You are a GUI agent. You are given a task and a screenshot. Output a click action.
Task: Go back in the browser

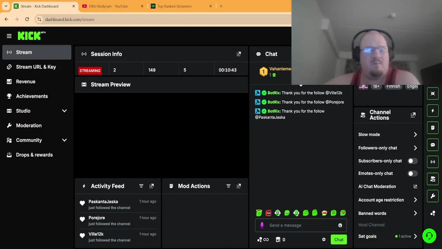pyautogui.click(x=7, y=19)
